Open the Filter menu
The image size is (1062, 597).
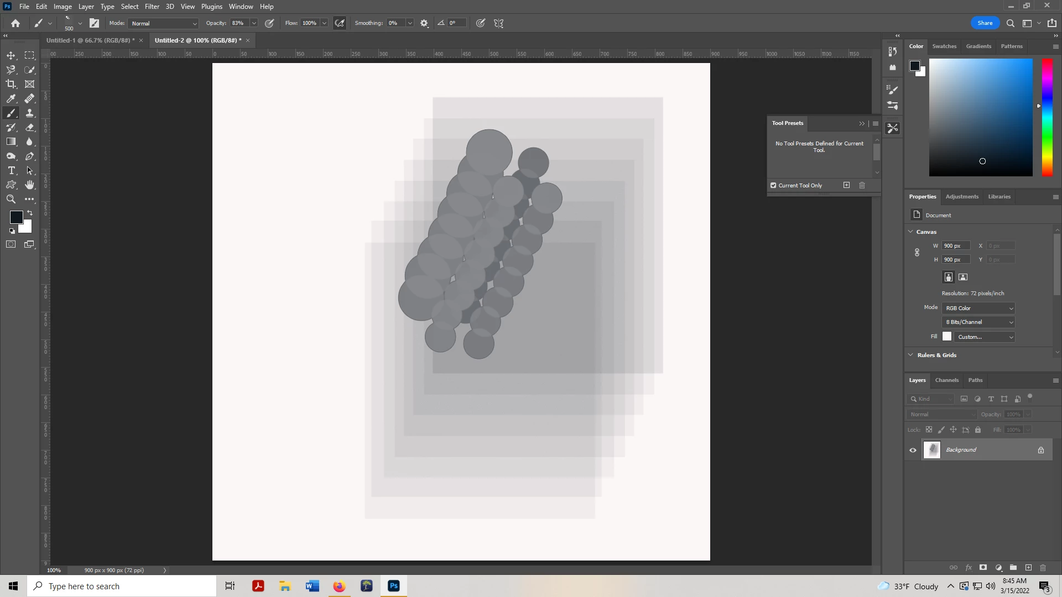(152, 7)
